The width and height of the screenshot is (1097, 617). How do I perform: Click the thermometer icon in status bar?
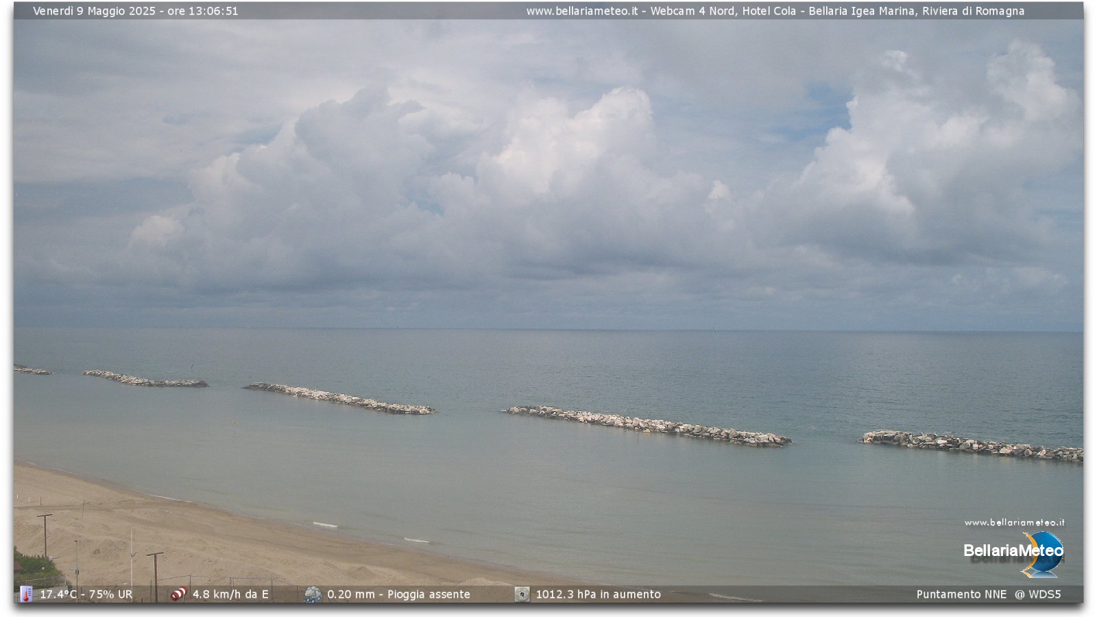coord(26,594)
